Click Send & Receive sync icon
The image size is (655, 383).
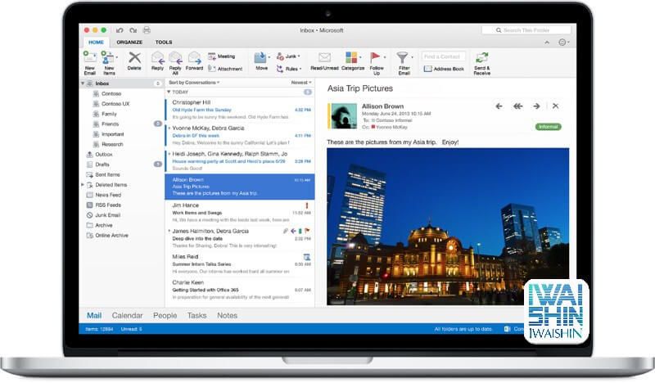coord(481,57)
